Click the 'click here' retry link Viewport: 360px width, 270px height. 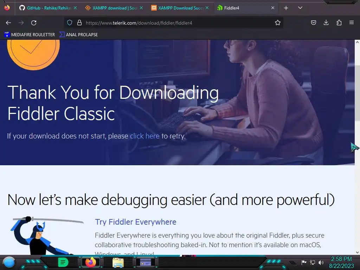144,136
